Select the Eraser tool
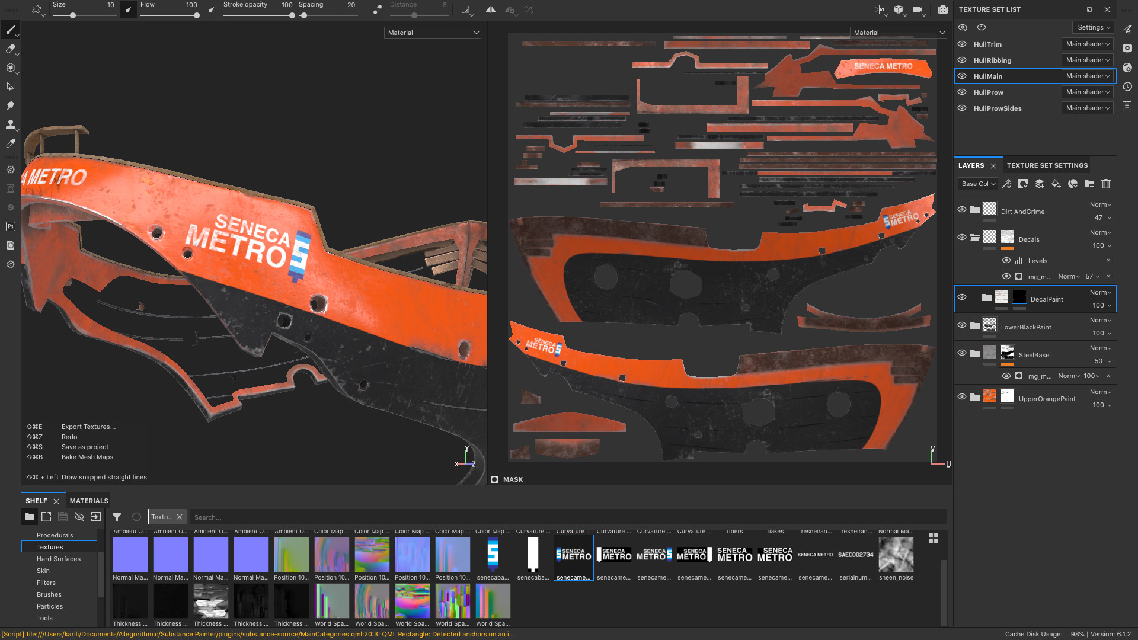 10,49
